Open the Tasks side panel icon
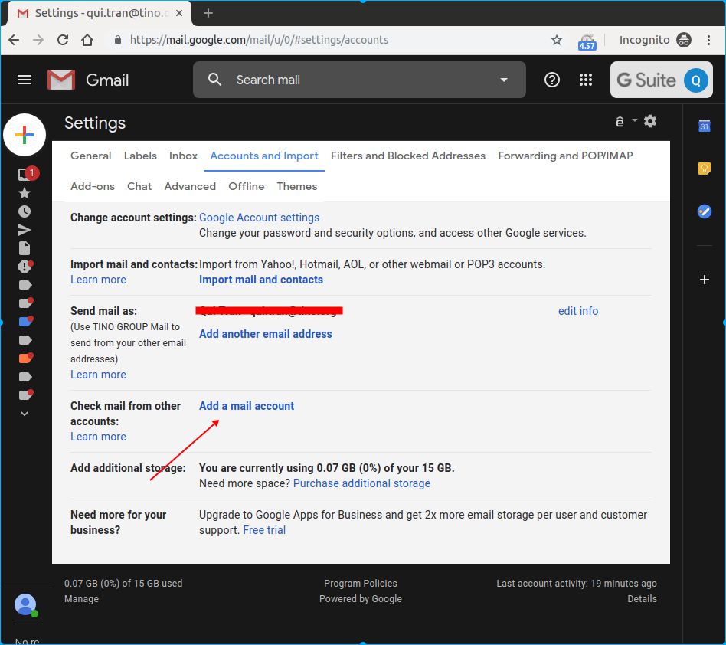726x645 pixels. 705,211
